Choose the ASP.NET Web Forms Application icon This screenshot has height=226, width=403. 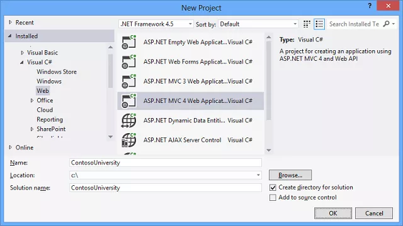pyautogui.click(x=128, y=62)
